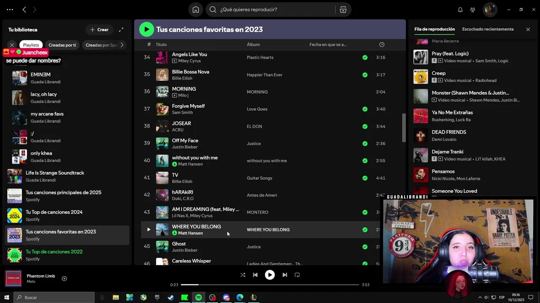This screenshot has width=540, height=303.
Task: Open friends activity icon
Action: pyautogui.click(x=472, y=10)
